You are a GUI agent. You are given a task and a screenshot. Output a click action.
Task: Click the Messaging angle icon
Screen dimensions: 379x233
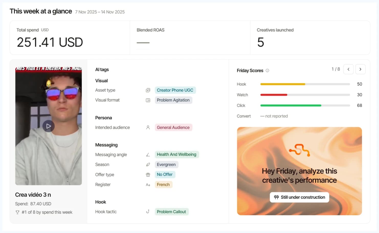tap(148, 154)
